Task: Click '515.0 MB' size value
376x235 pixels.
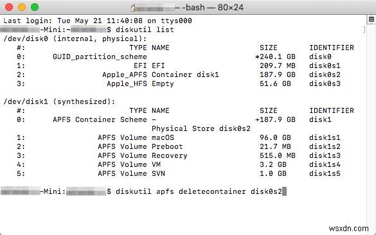Action: [x=278, y=155]
